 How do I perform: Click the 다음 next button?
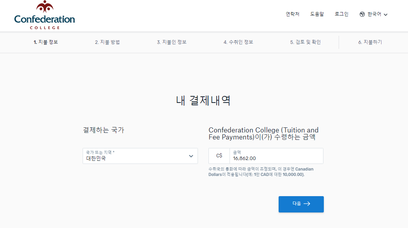[301, 204]
